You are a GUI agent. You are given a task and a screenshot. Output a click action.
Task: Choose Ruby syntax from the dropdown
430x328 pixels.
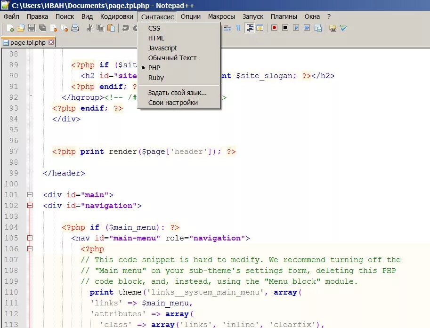pos(156,78)
